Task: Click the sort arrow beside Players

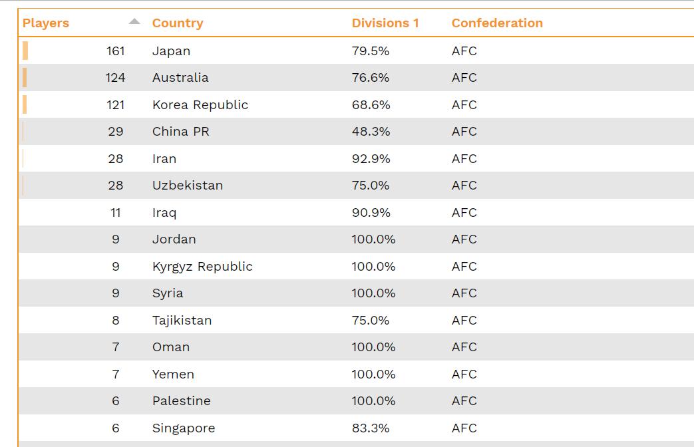Action: point(134,22)
